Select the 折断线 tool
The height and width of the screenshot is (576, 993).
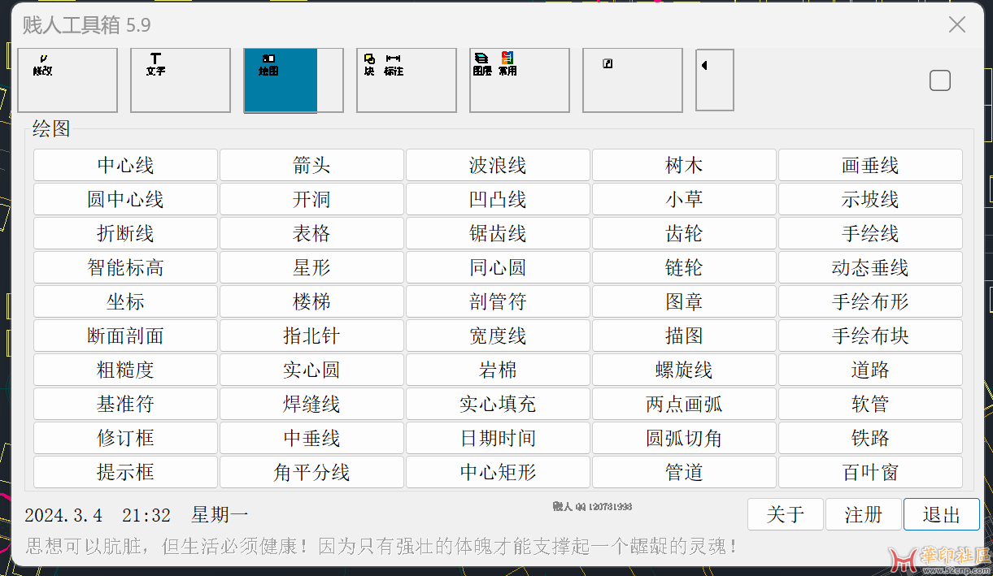pos(125,233)
